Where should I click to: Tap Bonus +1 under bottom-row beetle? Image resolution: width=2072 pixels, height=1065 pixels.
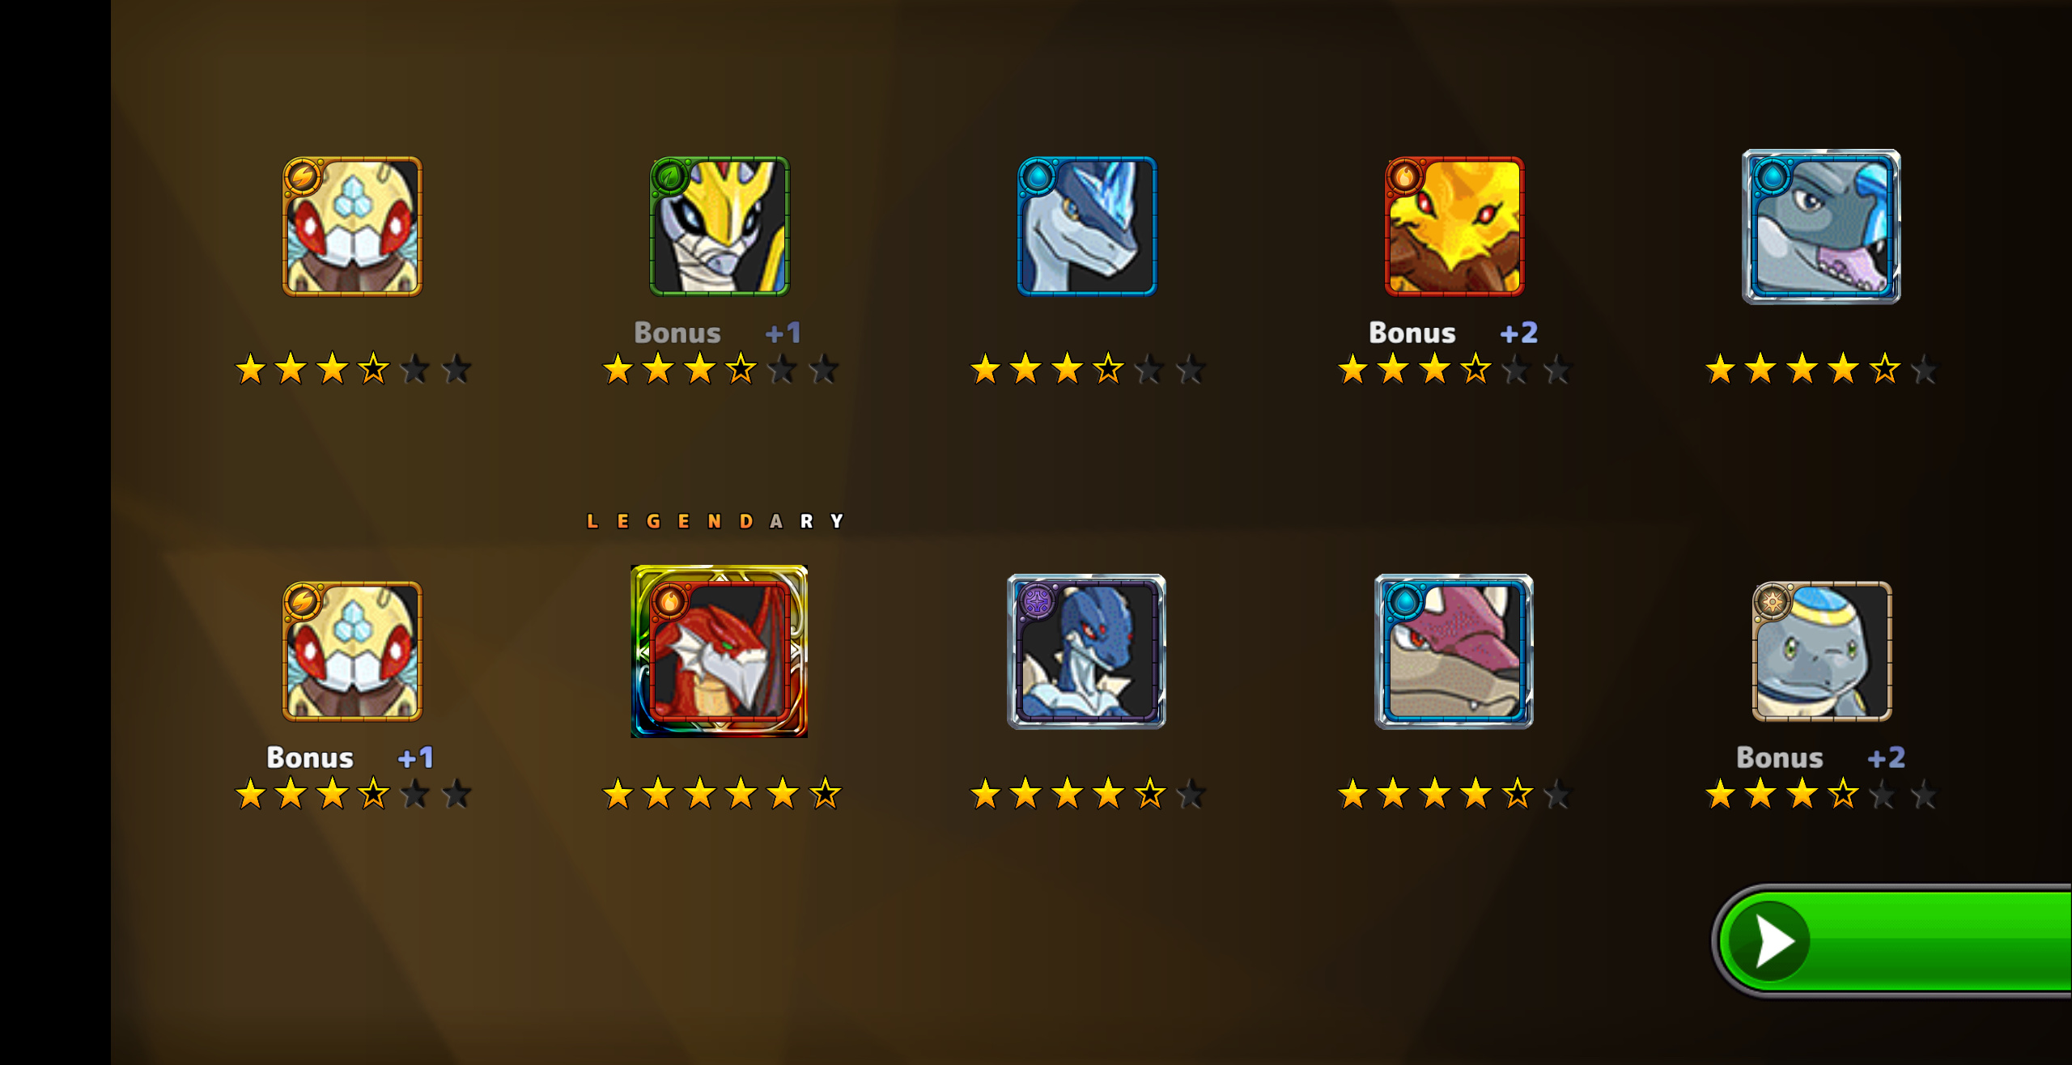click(x=350, y=757)
